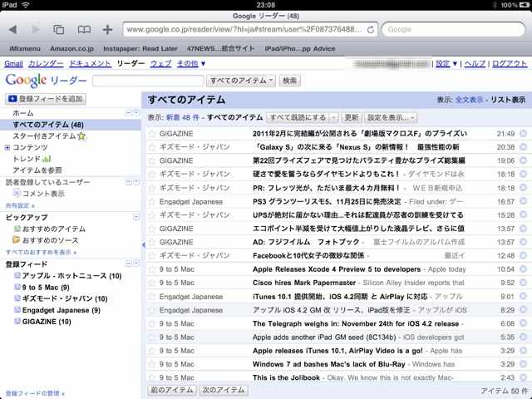Open the round icon on the 2:43 row
This screenshot has width=532, height=399.
(523, 377)
